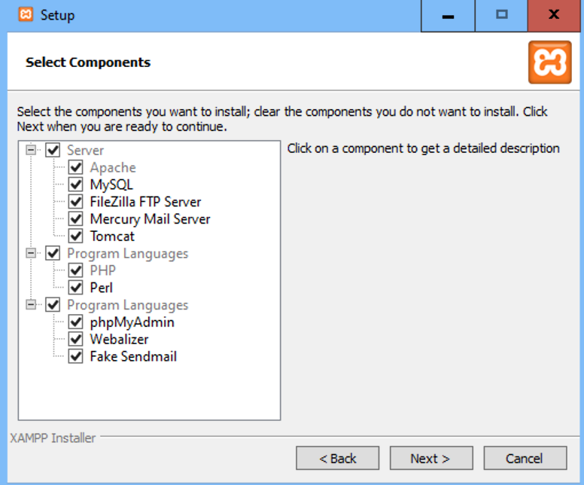Image resolution: width=584 pixels, height=485 pixels.
Task: Select the PHP tree item label
Action: (x=103, y=270)
